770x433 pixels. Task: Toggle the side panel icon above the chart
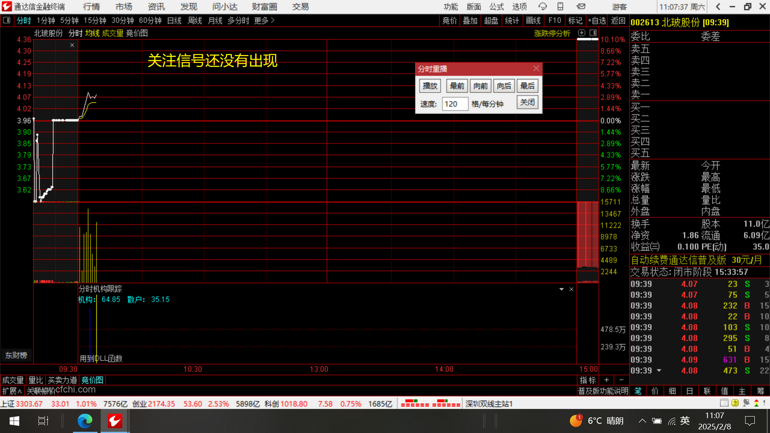[593, 33]
